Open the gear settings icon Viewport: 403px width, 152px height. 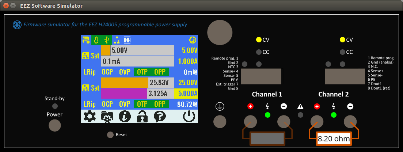click(90, 117)
